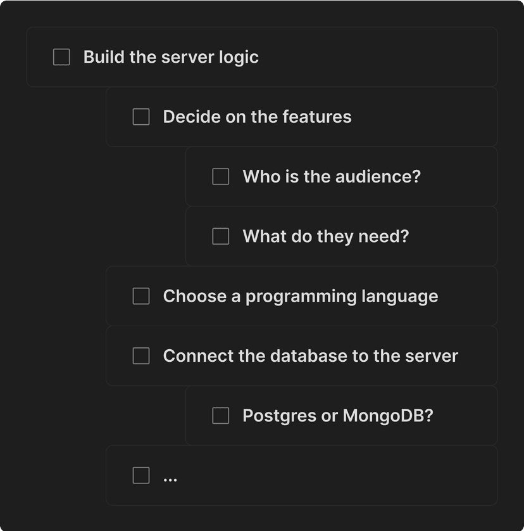Screen dimensions: 524x531
Task: Check the ellipsis placeholder task checkbox
Action: click(x=140, y=475)
